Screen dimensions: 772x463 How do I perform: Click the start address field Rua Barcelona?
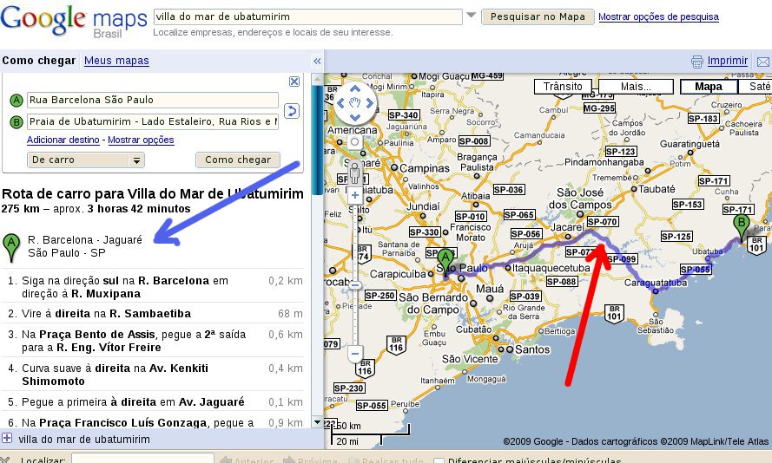tap(152, 100)
